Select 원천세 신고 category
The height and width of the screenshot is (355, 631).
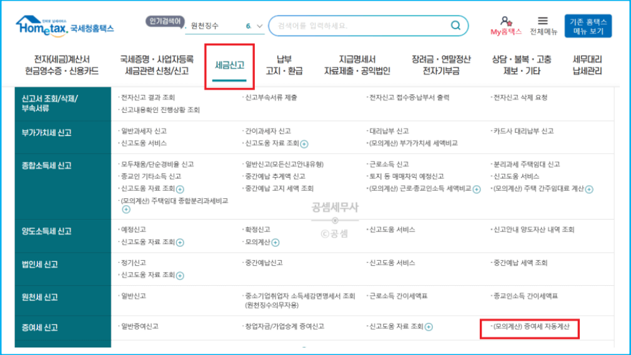click(x=62, y=300)
